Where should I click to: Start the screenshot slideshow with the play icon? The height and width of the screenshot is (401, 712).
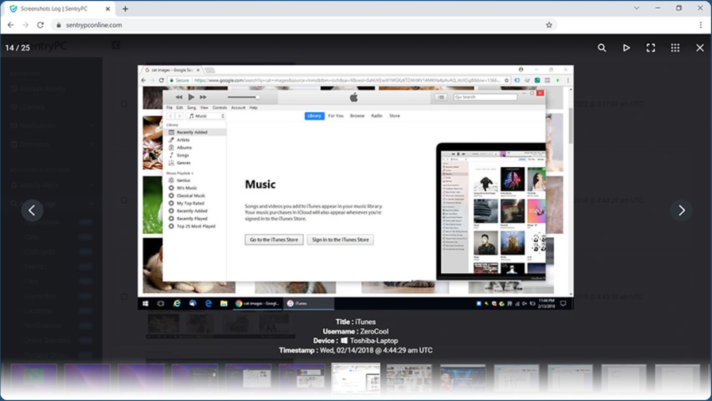(x=626, y=48)
